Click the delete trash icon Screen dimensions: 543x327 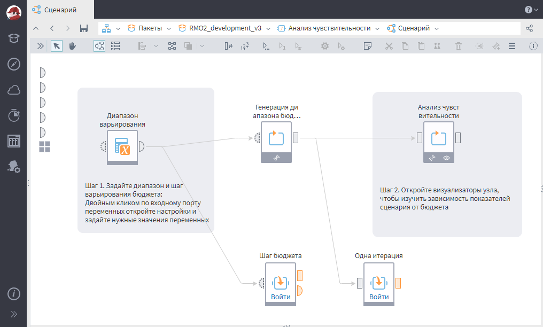(x=459, y=46)
